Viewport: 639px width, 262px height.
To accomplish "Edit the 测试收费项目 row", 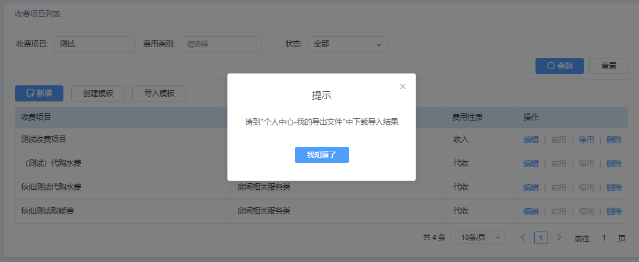I will coord(531,140).
